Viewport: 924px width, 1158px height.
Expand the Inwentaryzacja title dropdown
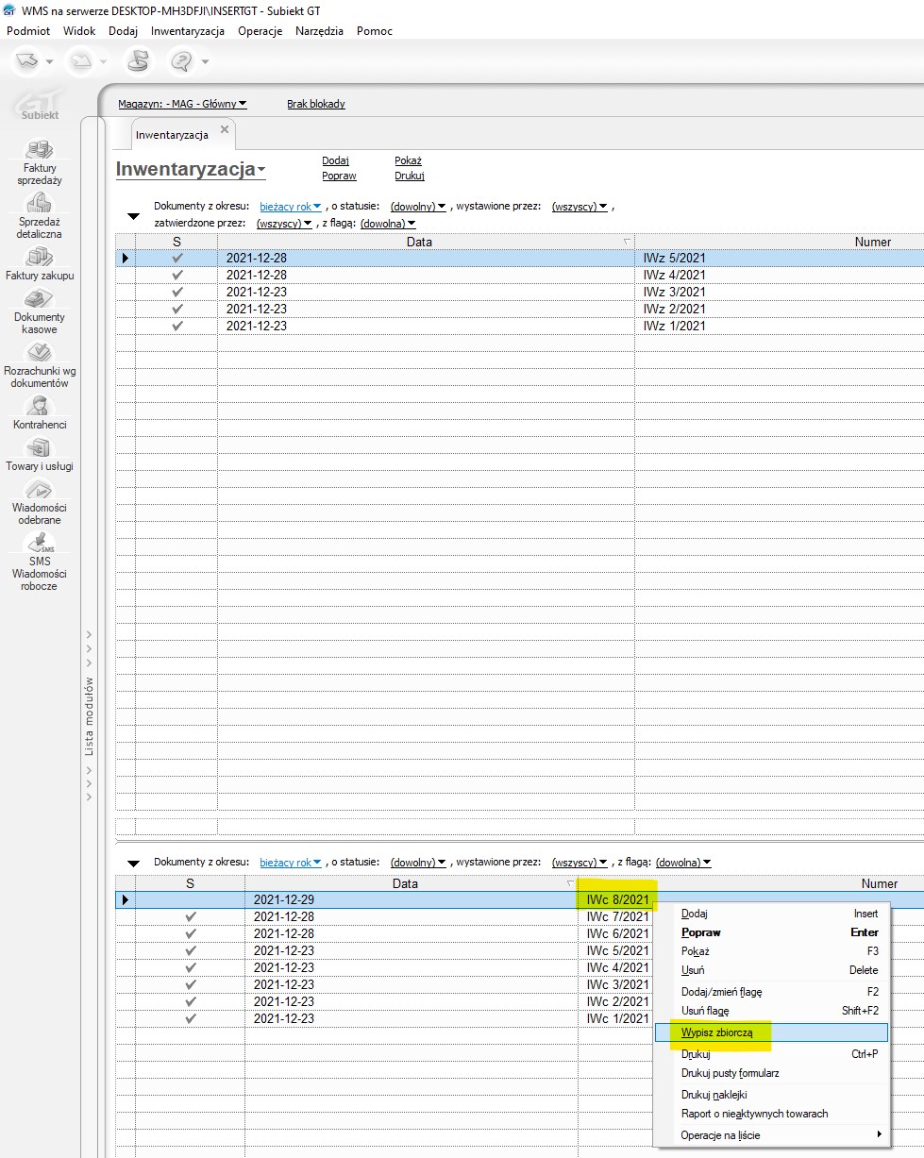point(261,171)
